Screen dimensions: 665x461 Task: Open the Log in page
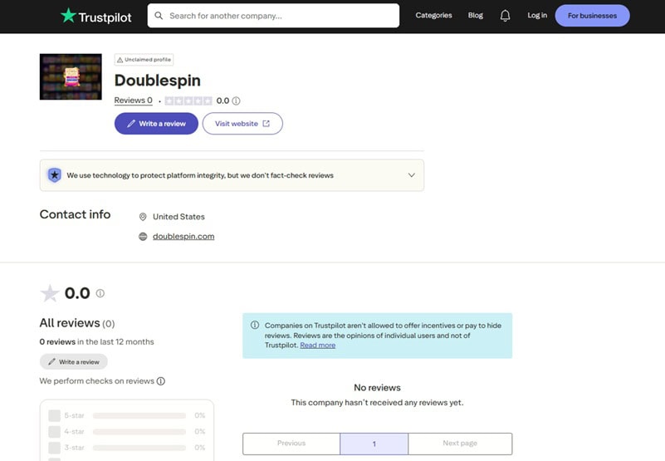[x=537, y=15]
